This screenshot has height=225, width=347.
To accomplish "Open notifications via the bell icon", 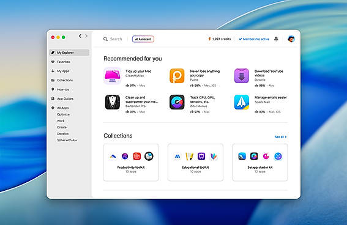I will pyautogui.click(x=276, y=39).
